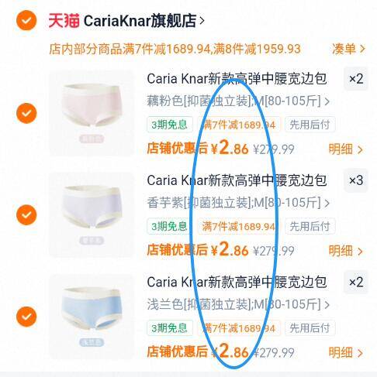Tap 先用后付 tag on purple item

(310, 227)
